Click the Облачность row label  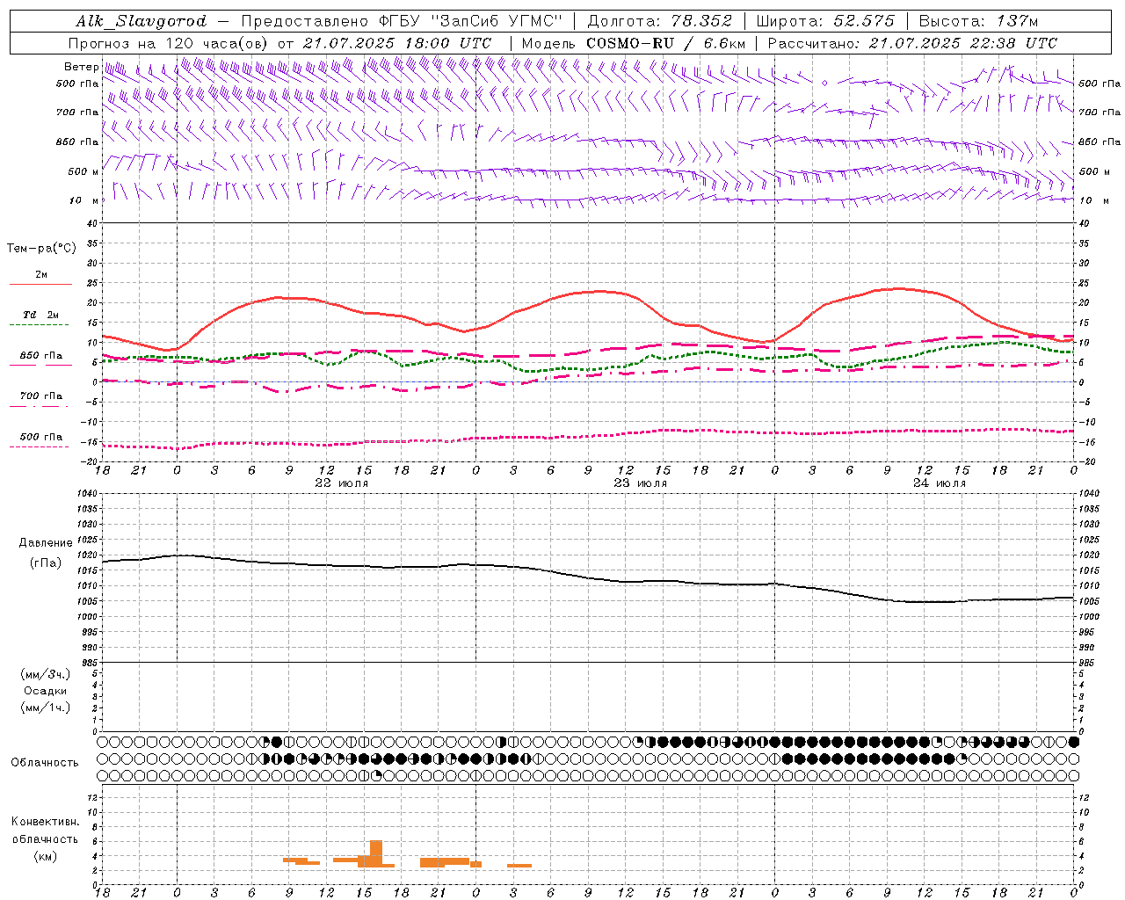44,763
